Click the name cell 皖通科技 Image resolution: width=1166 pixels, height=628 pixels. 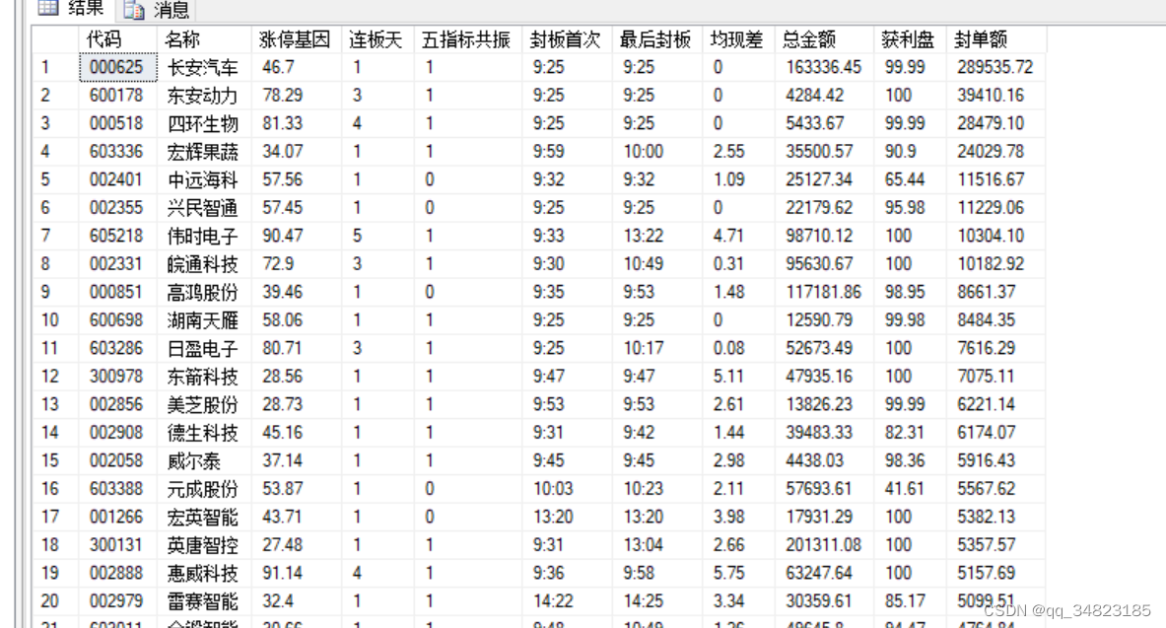[204, 264]
